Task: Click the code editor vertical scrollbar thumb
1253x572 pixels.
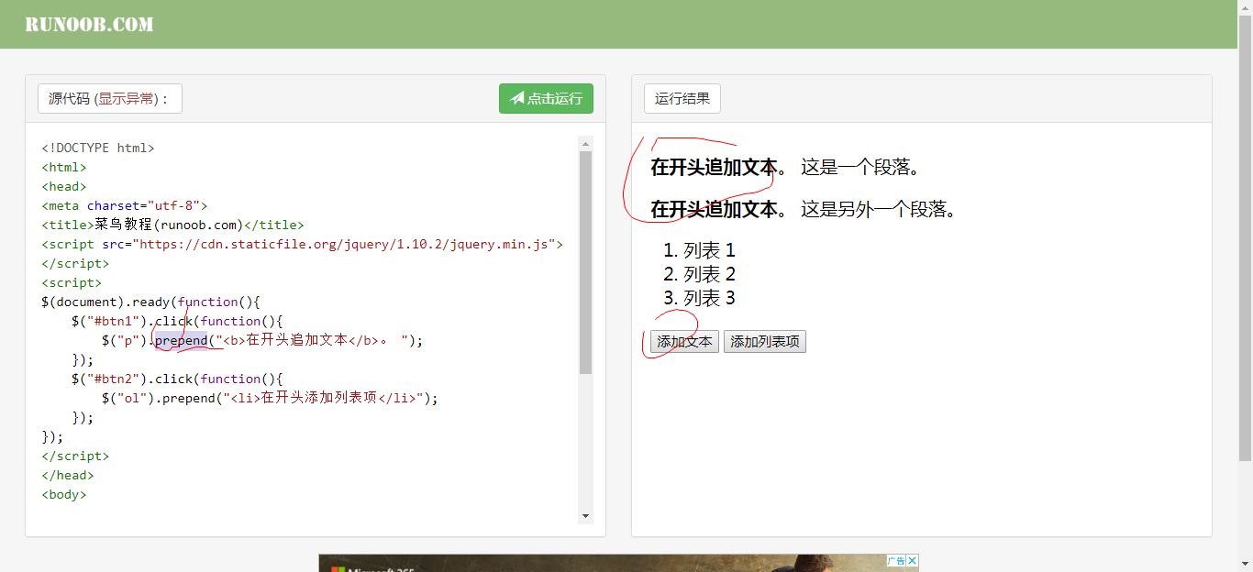Action: (586, 262)
